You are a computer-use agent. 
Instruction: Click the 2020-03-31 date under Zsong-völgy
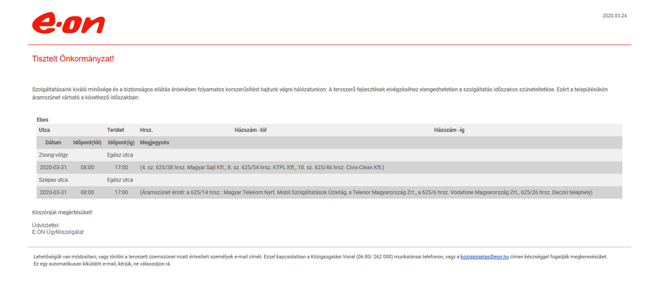[54, 167]
